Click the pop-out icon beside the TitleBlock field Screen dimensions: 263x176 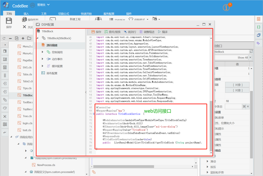pyautogui.click(x=251, y=51)
